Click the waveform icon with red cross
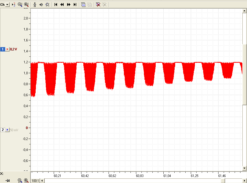The height and width of the screenshot is (183, 247). tap(98, 5)
